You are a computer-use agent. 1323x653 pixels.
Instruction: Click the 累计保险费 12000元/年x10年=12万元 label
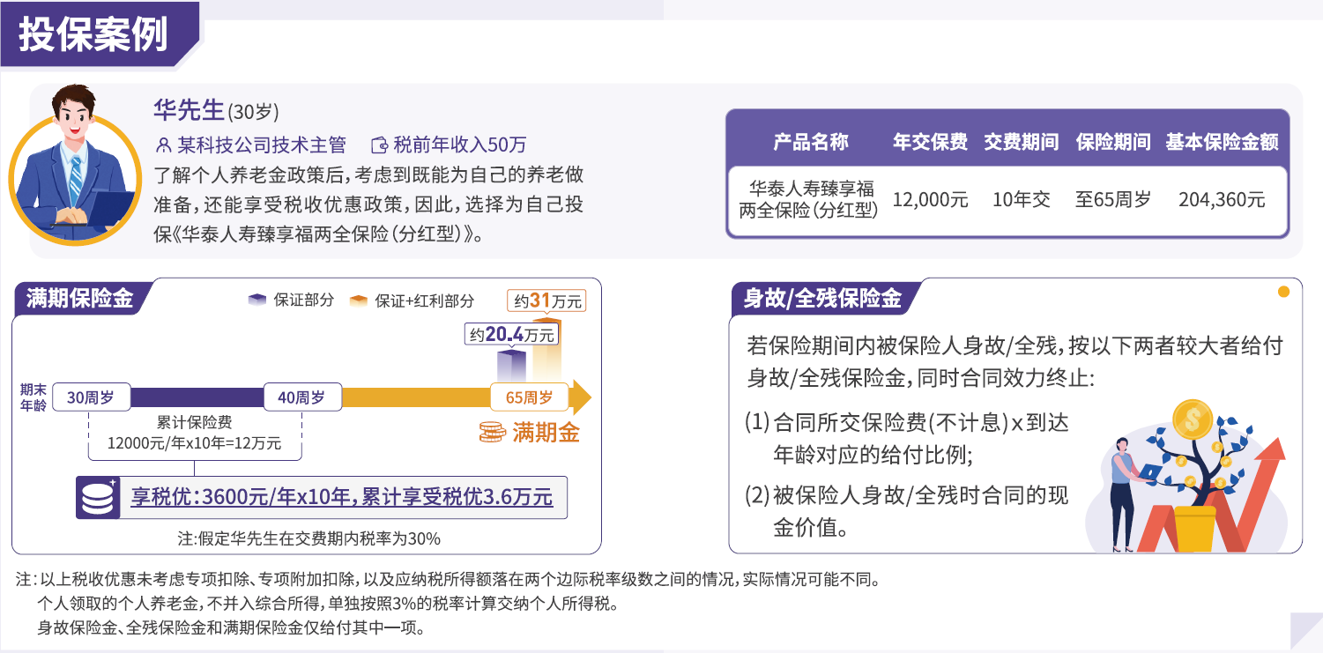tap(194, 433)
